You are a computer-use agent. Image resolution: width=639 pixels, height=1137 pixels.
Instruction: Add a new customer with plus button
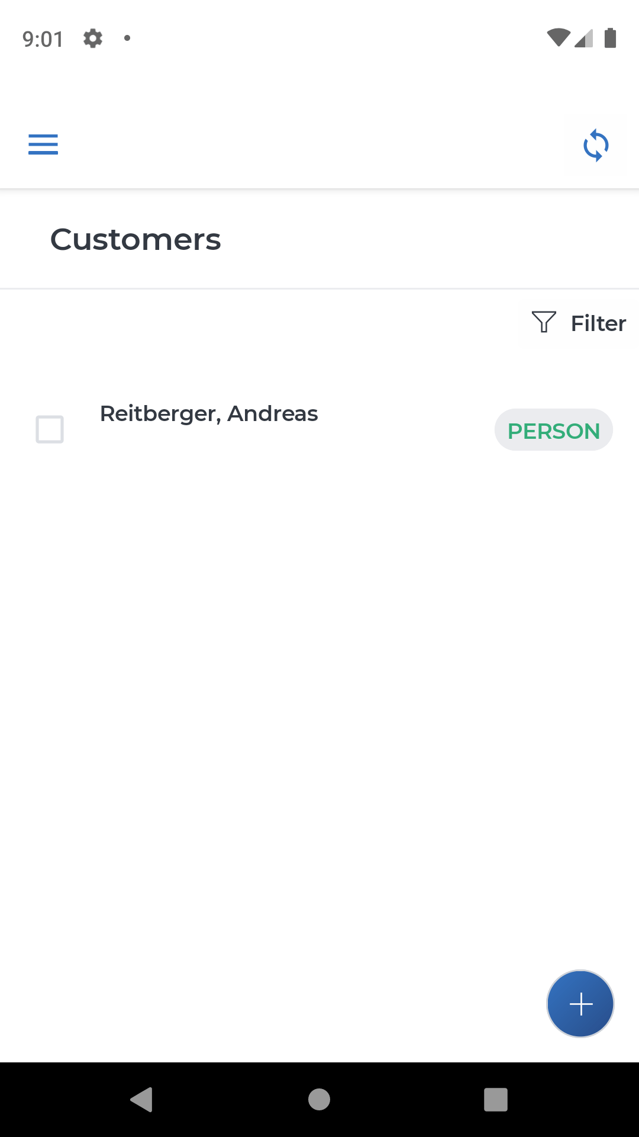(x=580, y=1004)
